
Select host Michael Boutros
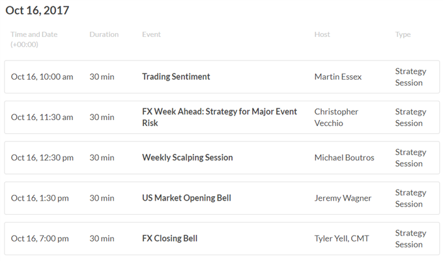click(344, 157)
